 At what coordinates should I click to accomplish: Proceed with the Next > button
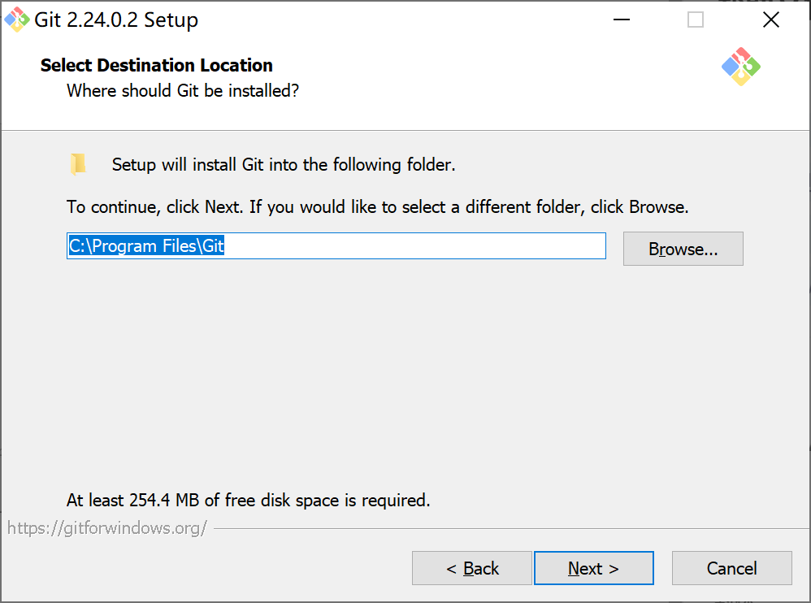click(x=593, y=568)
